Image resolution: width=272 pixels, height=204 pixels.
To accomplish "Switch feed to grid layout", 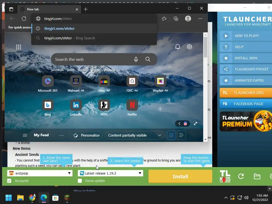I will point(171,135).
